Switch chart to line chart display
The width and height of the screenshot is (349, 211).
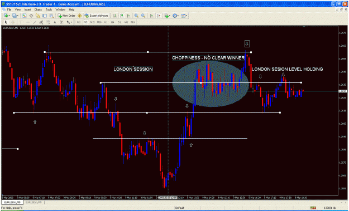[x=128, y=16]
